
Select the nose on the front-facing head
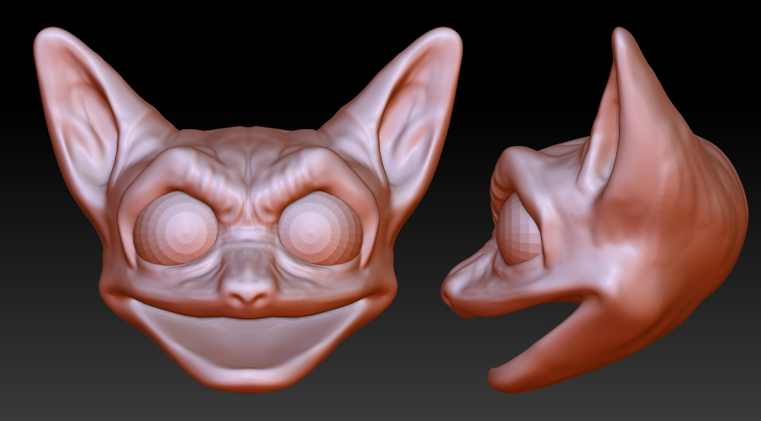[247, 291]
